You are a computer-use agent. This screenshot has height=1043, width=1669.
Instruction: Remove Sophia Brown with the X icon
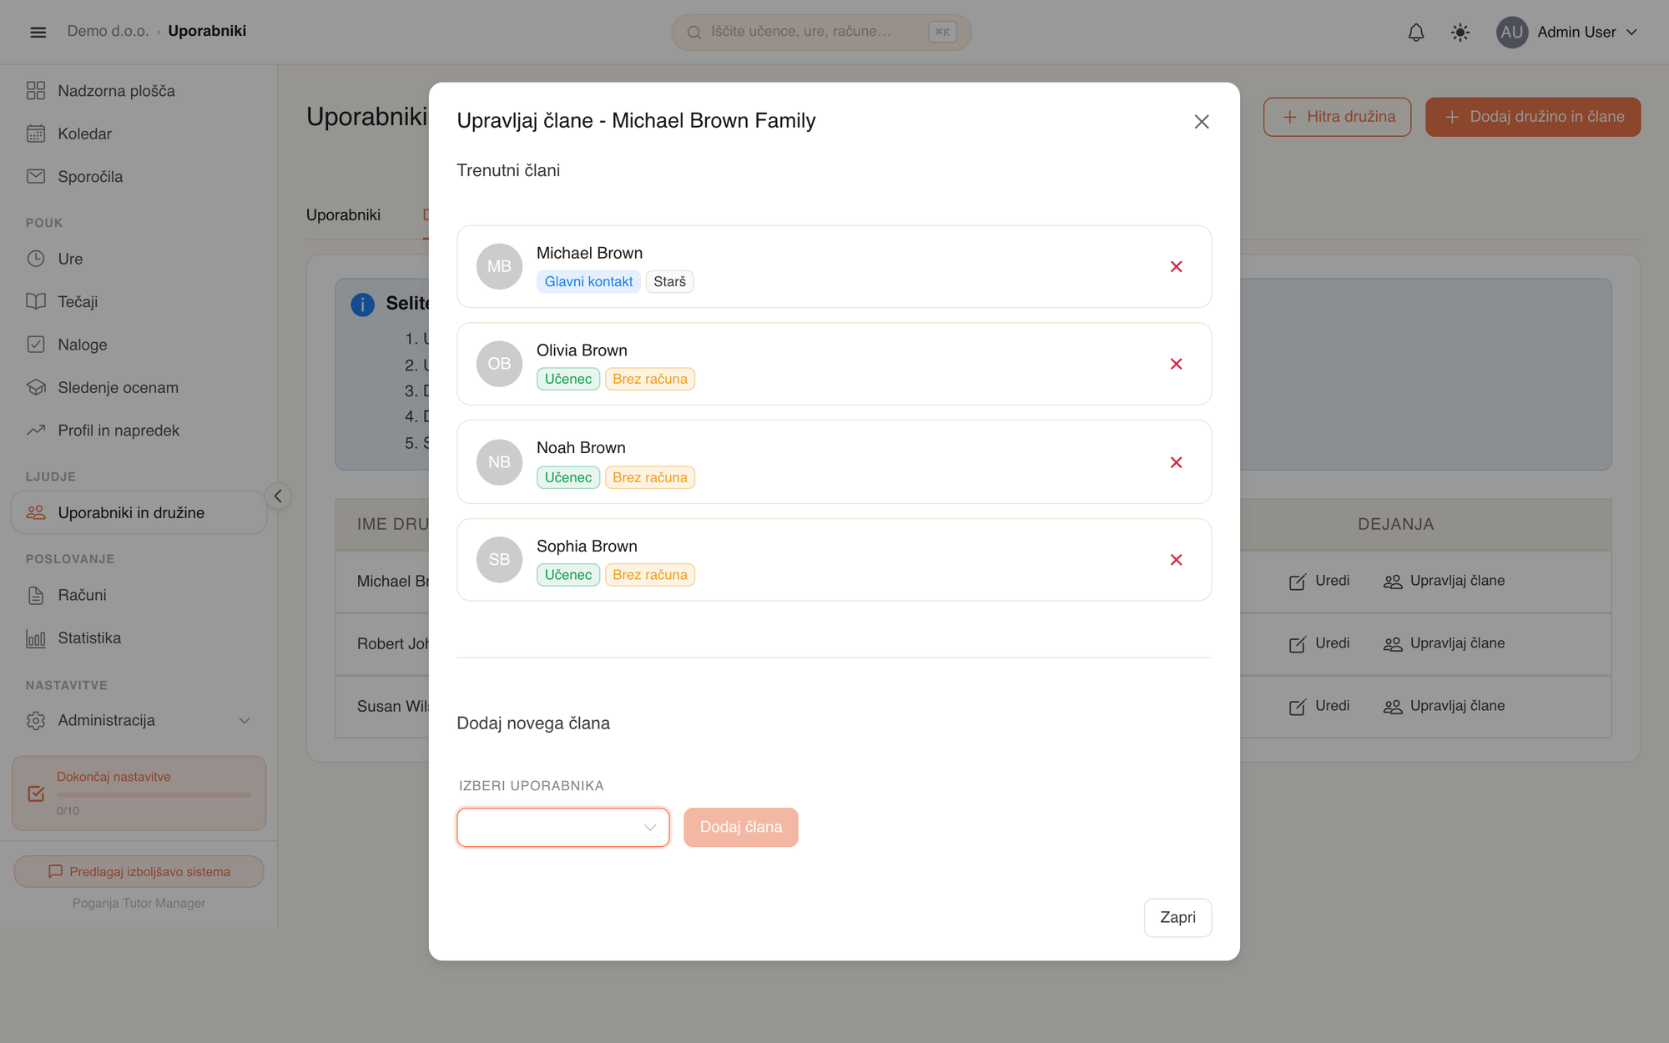click(1176, 560)
